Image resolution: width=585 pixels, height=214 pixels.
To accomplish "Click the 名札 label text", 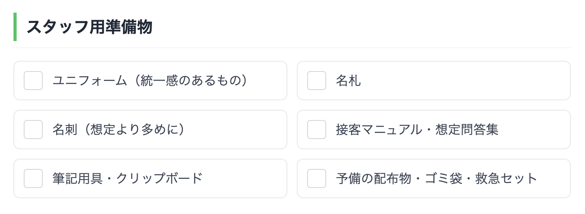I will 348,81.
